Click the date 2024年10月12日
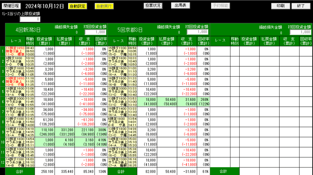The image size is (313, 175). point(44,6)
